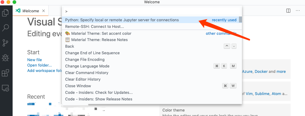Open the More Actions ellipsis menu

coord(297,11)
